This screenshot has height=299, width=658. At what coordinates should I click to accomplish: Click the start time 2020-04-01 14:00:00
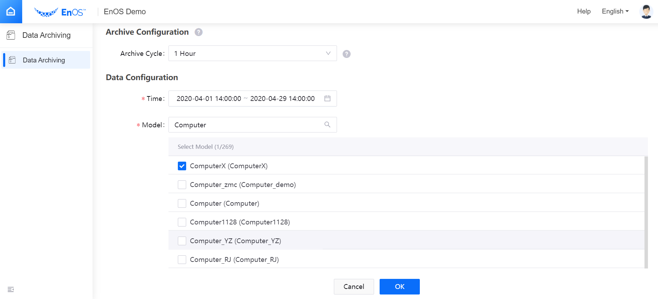(x=209, y=99)
